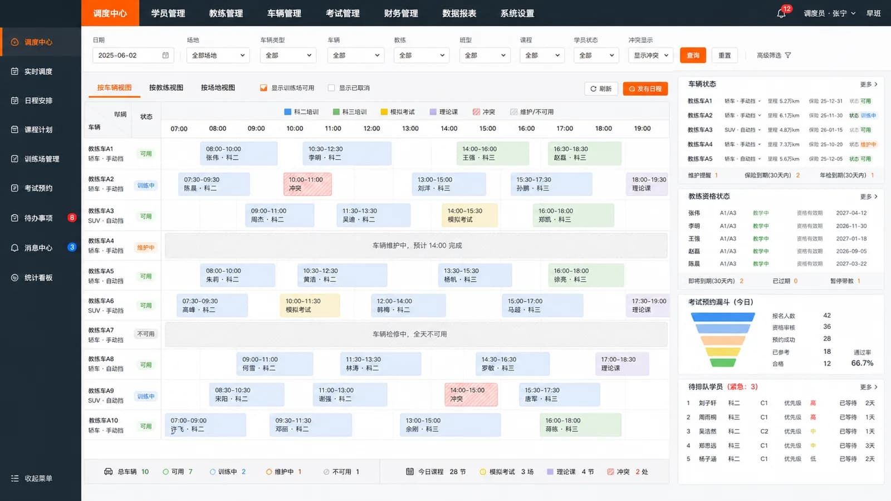
Task: Uncheck 显示训练场可用 checkbox
Action: click(263, 88)
